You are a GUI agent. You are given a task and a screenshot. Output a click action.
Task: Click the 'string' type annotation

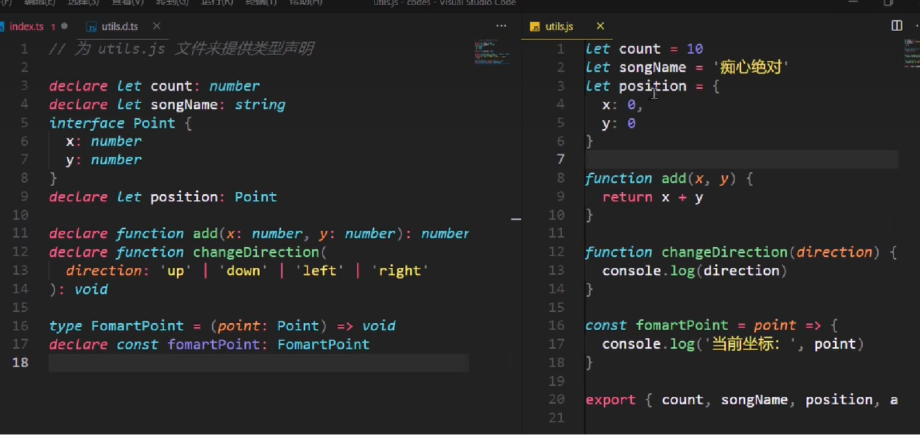point(260,105)
